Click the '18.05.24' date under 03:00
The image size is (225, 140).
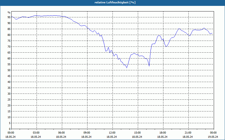pyautogui.click(x=36, y=137)
